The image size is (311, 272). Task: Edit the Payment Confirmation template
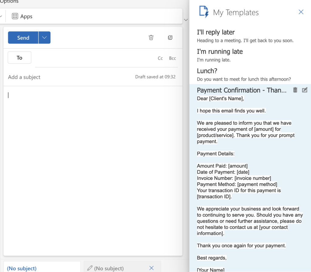coord(305,90)
